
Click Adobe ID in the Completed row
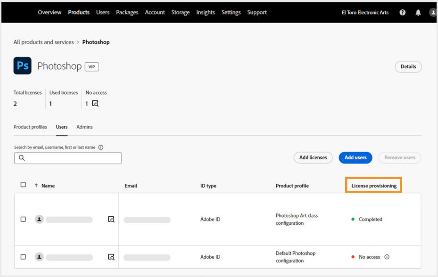tap(210, 219)
